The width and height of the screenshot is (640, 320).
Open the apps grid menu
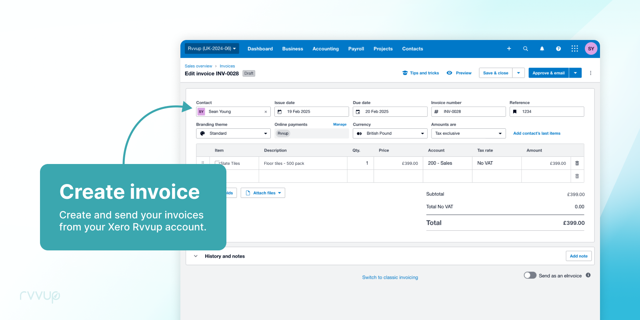click(575, 48)
